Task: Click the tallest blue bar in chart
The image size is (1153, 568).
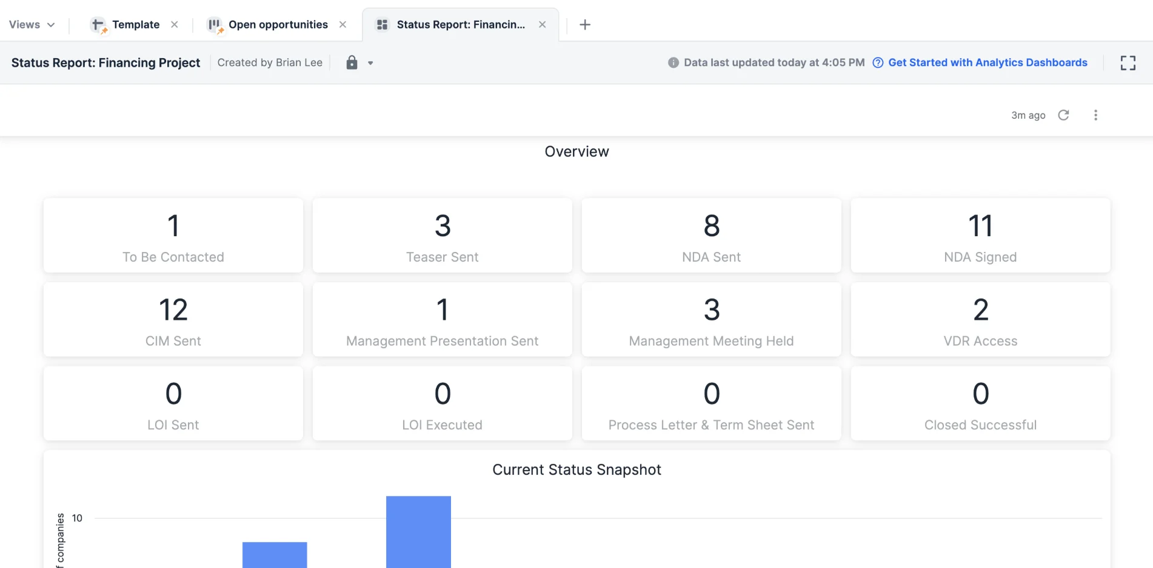Action: (418, 532)
